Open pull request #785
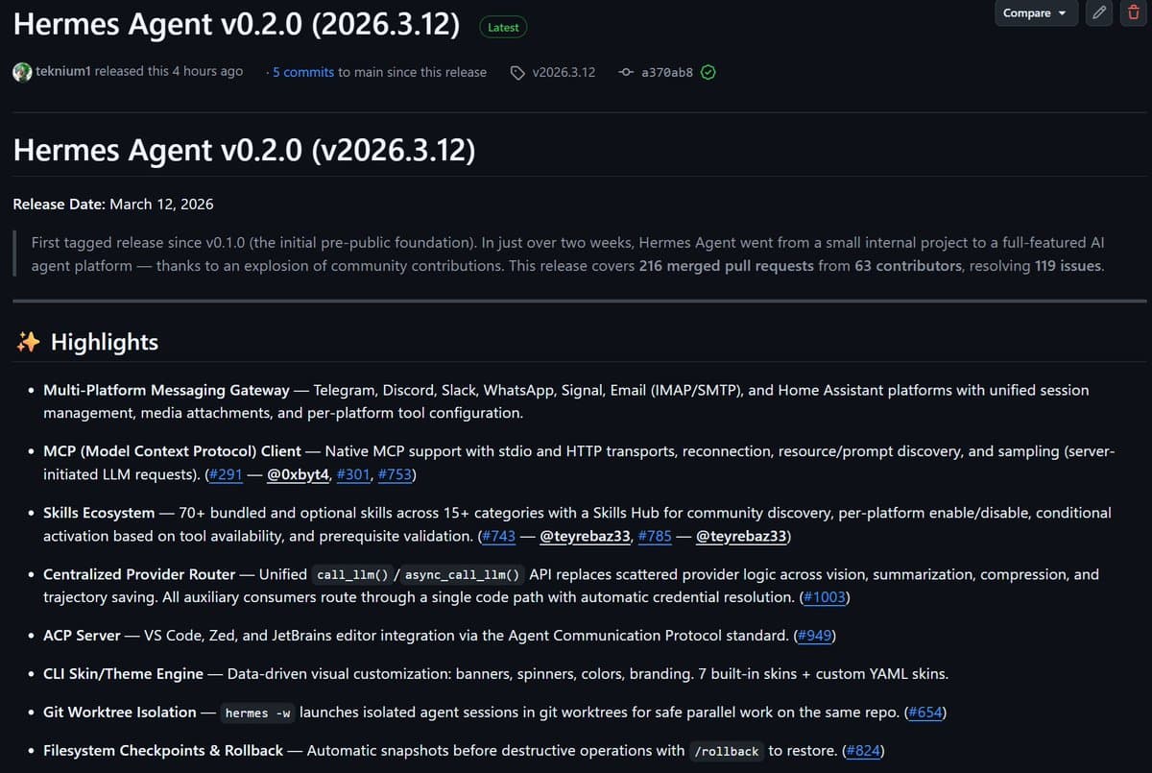1152x773 pixels. [654, 537]
